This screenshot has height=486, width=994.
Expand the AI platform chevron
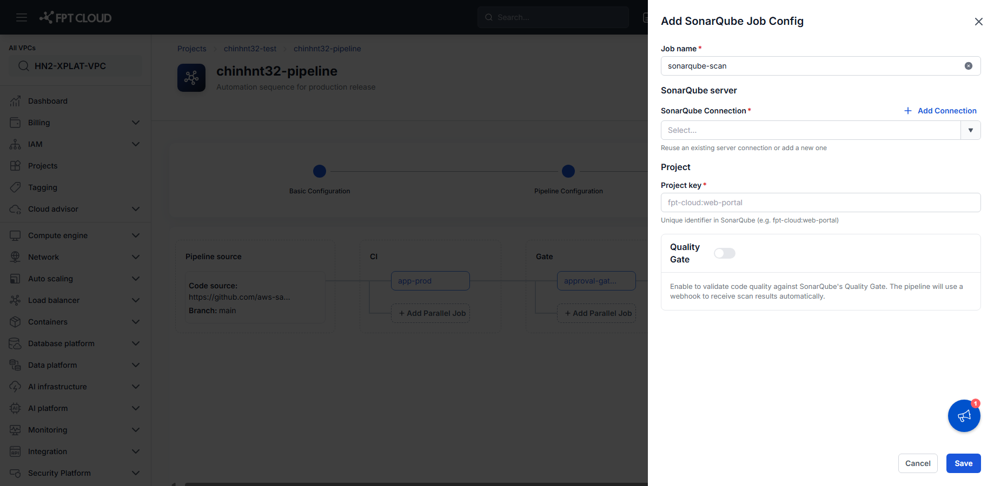(136, 408)
